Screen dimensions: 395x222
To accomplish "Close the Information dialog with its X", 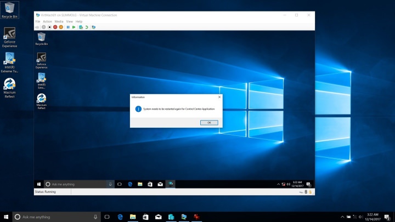I will (219, 97).
